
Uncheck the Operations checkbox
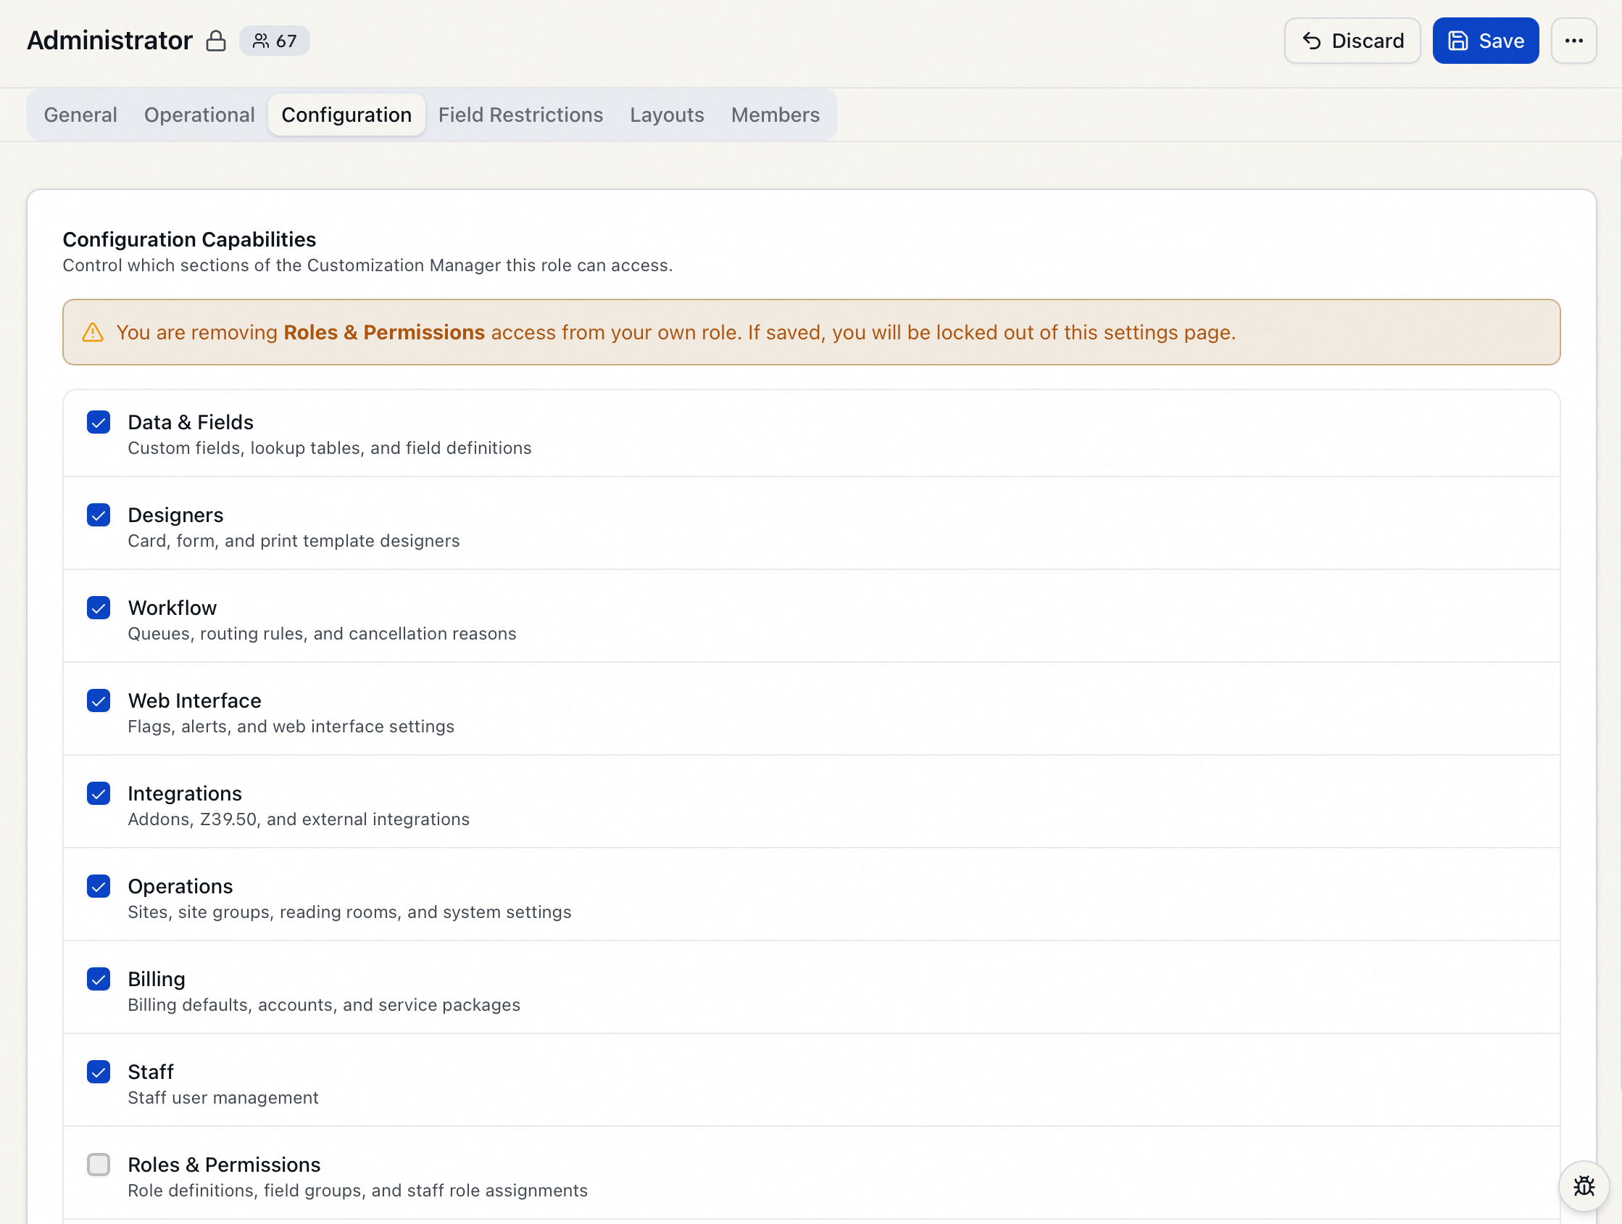point(99,886)
